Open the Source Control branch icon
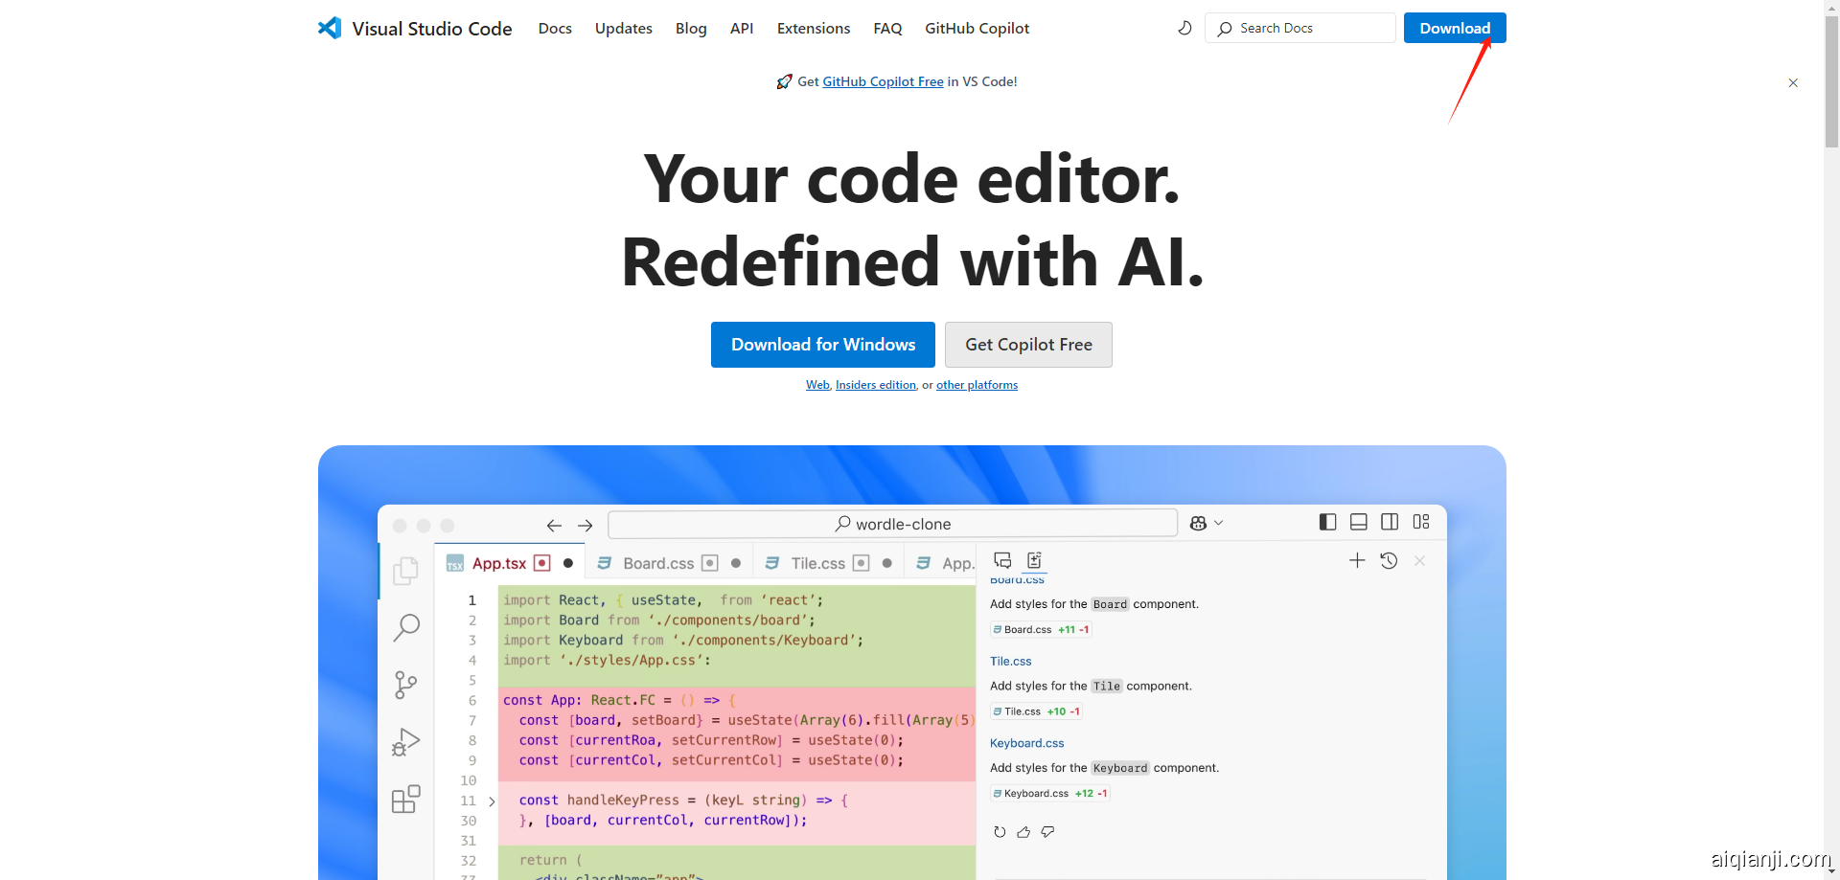The image size is (1840, 880). coord(405,685)
